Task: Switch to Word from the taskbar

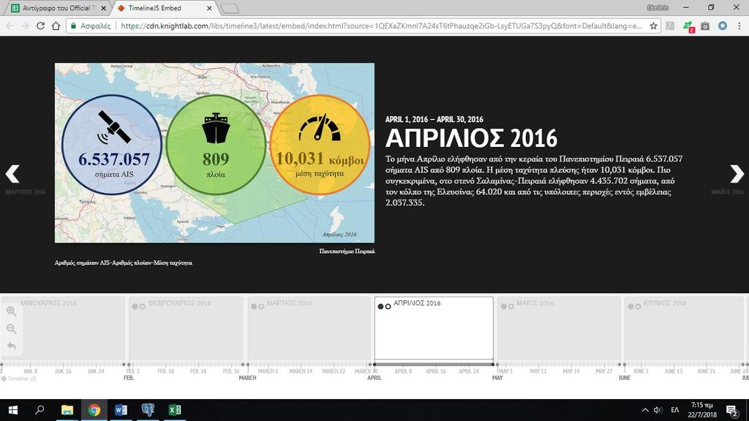Action: tap(121, 410)
